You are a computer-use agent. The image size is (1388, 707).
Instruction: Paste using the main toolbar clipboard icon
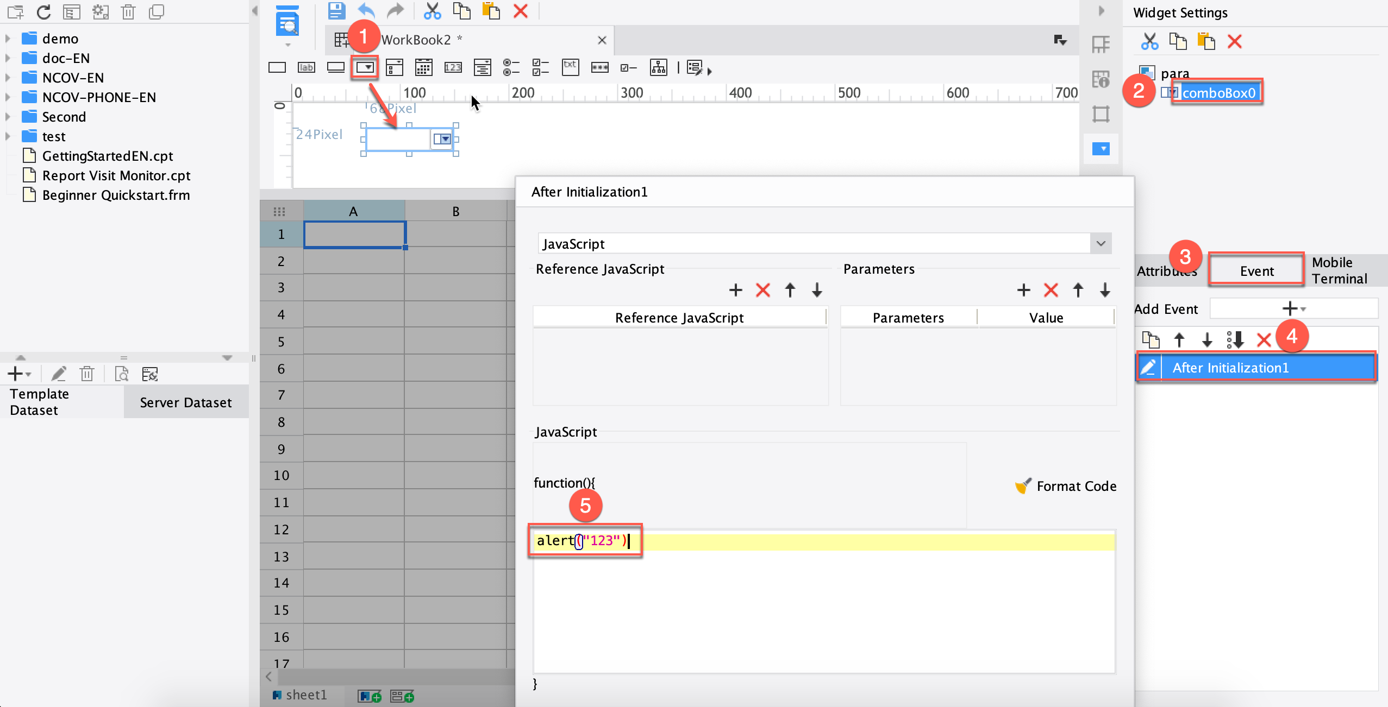[491, 11]
